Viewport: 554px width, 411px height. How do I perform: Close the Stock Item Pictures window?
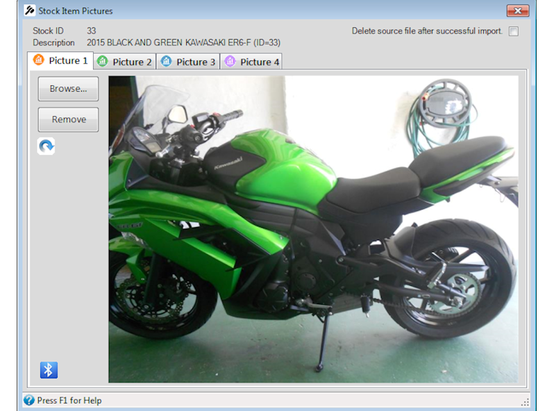pyautogui.click(x=518, y=10)
